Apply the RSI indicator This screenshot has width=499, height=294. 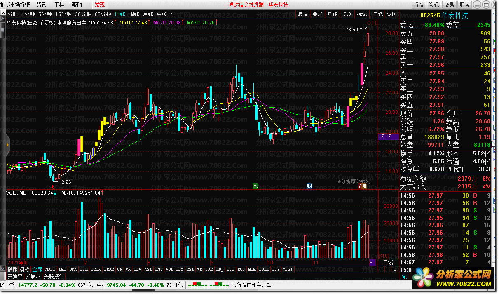coord(190,269)
